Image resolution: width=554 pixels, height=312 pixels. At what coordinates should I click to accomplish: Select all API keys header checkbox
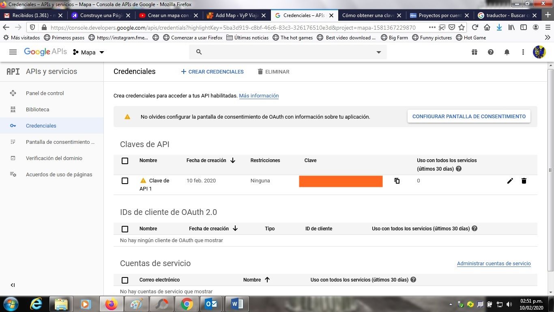pyautogui.click(x=125, y=161)
